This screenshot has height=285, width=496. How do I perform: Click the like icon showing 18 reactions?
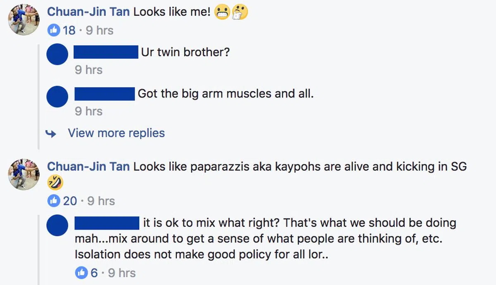click(x=54, y=30)
